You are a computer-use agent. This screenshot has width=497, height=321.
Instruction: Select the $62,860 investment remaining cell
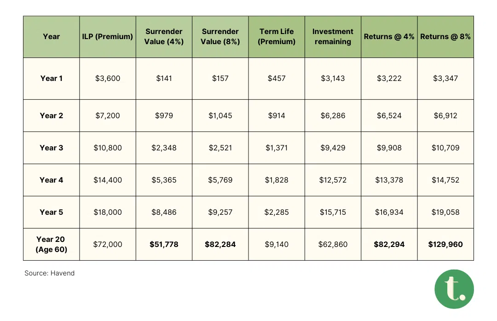coord(333,245)
